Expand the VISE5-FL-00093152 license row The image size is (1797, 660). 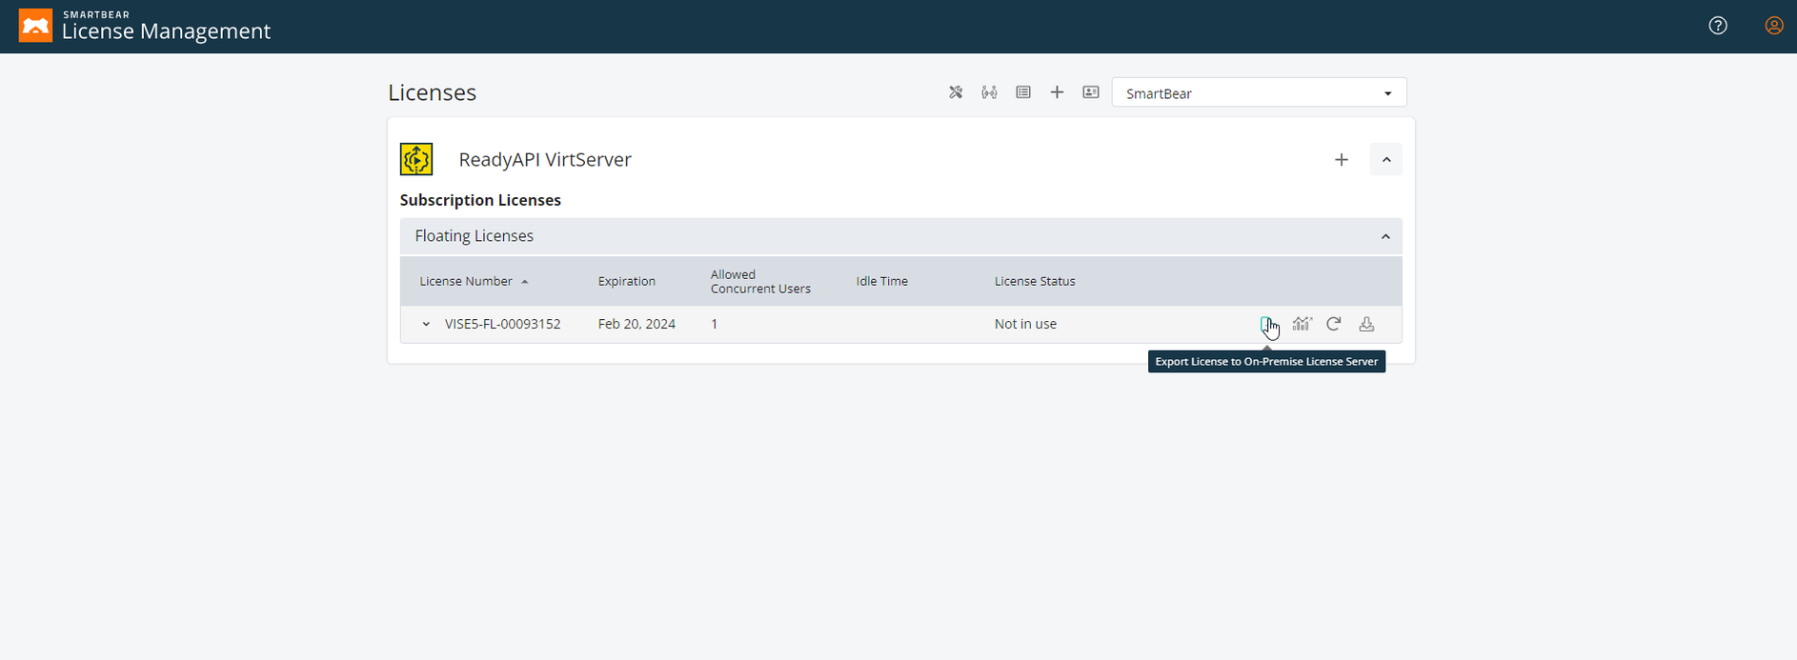click(x=426, y=324)
